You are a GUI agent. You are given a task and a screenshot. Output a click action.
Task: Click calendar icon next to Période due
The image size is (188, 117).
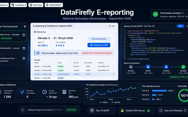[x=35, y=32]
